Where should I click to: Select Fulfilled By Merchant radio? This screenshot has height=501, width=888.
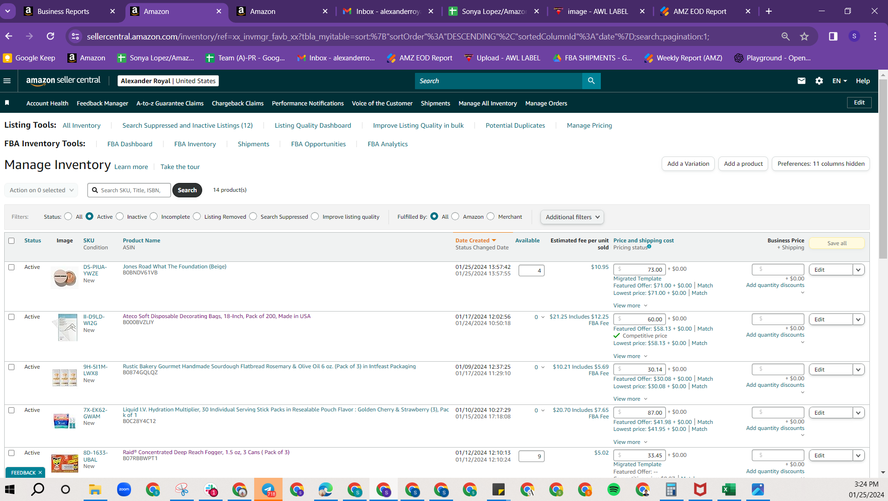tap(491, 216)
